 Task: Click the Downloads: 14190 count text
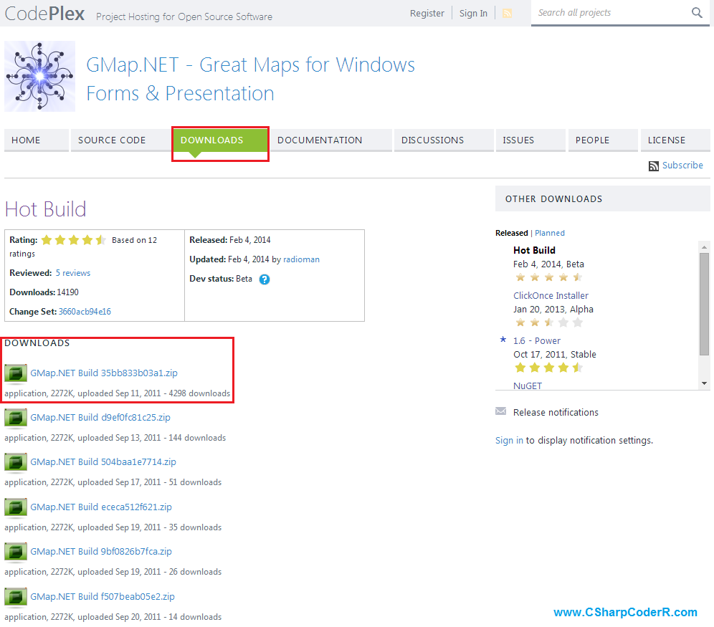point(44,292)
